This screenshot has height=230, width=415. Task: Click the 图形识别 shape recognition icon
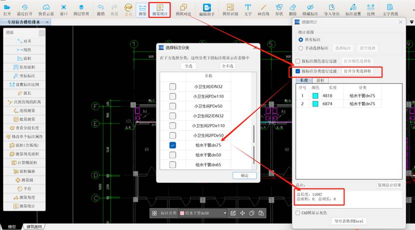click(x=230, y=10)
